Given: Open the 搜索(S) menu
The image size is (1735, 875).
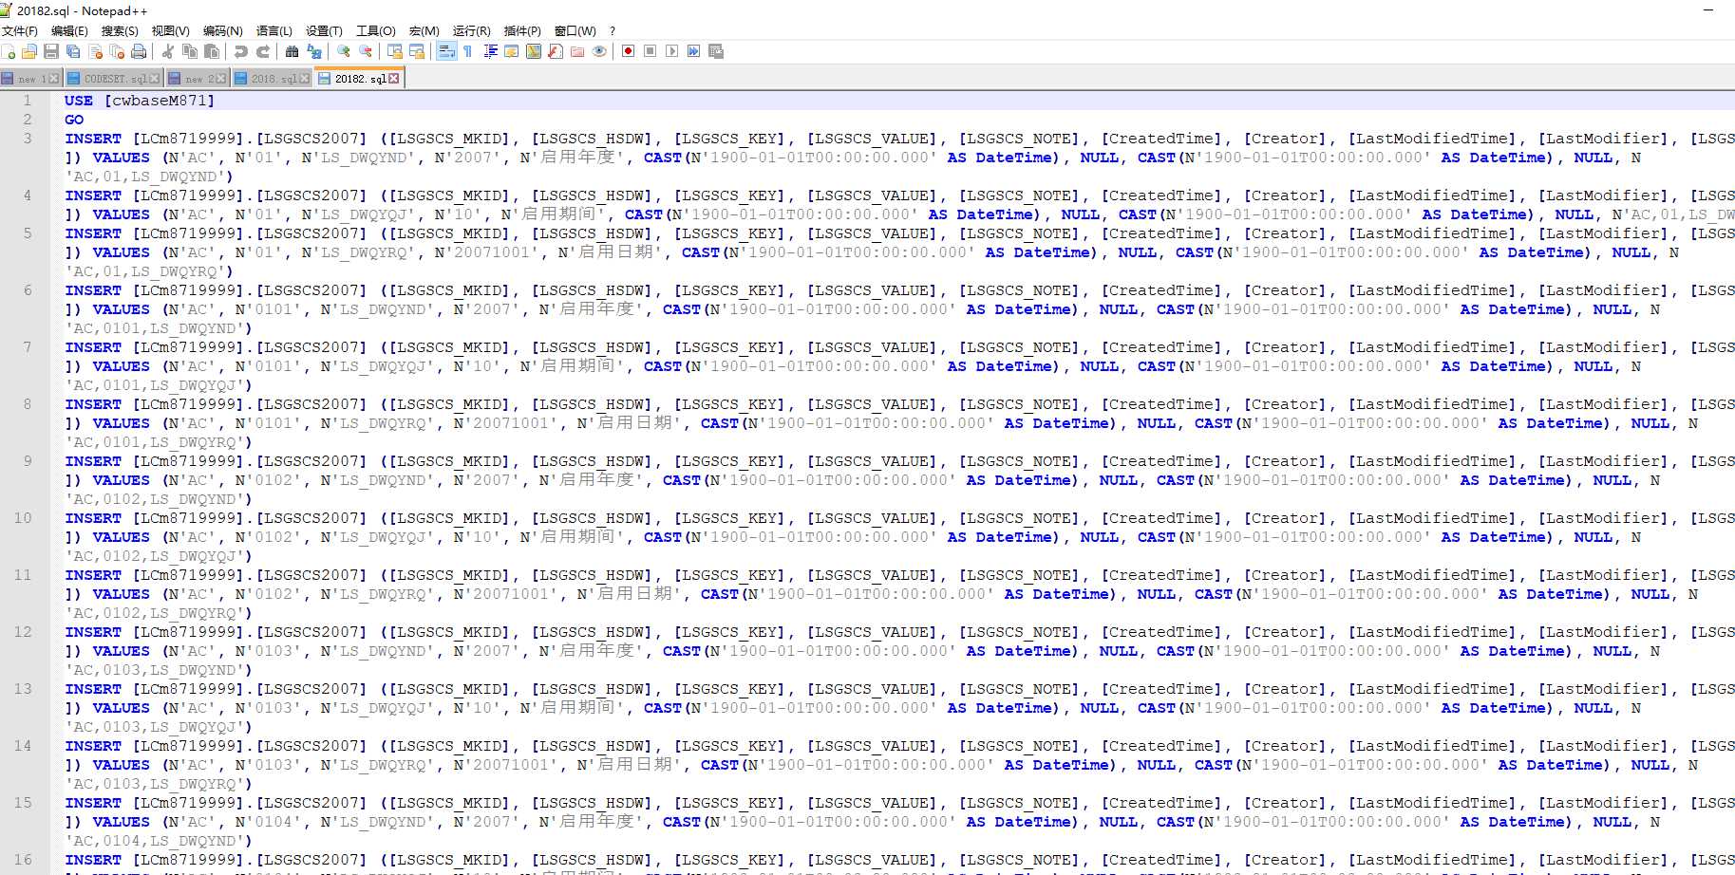Looking at the screenshot, I should pos(120,30).
